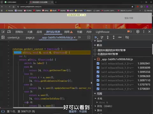Collapse the _app-3abf0c1e9008cfdd.js breakpoint group
Screen dimensions: 153x114
click(x=95, y=59)
